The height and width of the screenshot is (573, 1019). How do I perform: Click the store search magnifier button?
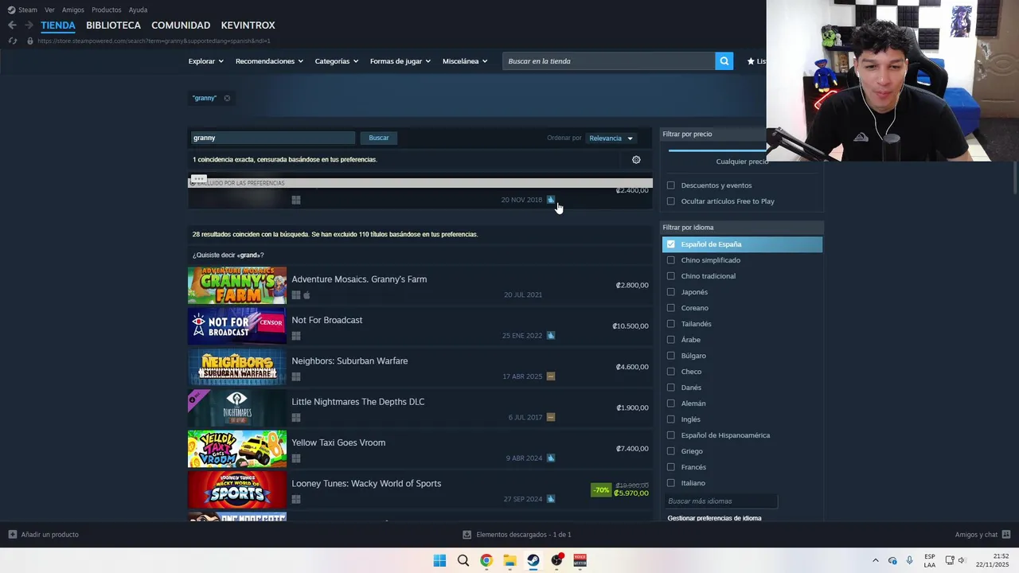pyautogui.click(x=724, y=61)
